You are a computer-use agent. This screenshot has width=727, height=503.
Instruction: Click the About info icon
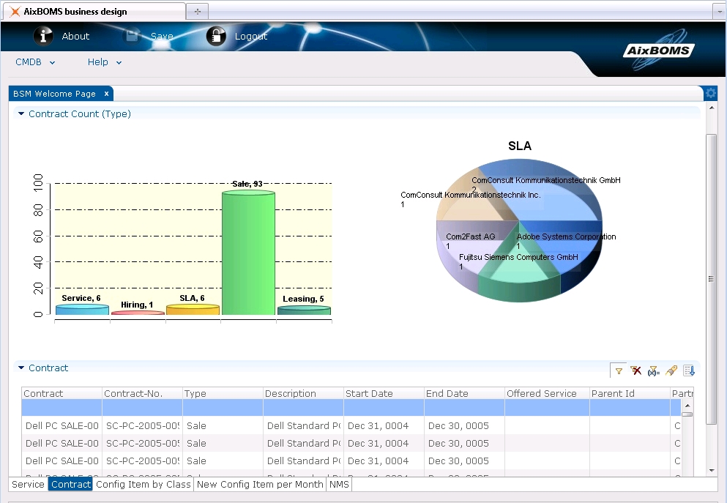43,36
